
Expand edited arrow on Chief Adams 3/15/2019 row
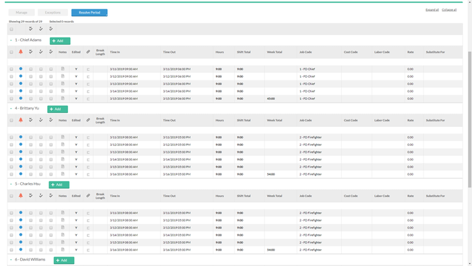tap(76, 99)
